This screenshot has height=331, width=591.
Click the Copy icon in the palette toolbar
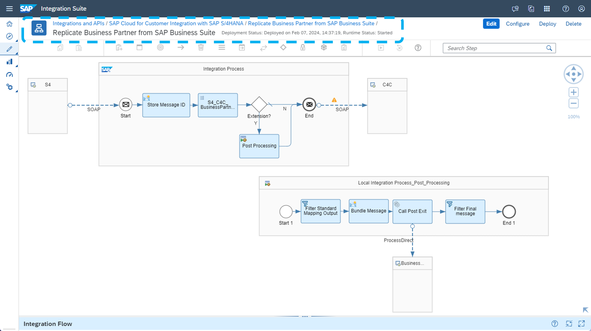click(60, 48)
